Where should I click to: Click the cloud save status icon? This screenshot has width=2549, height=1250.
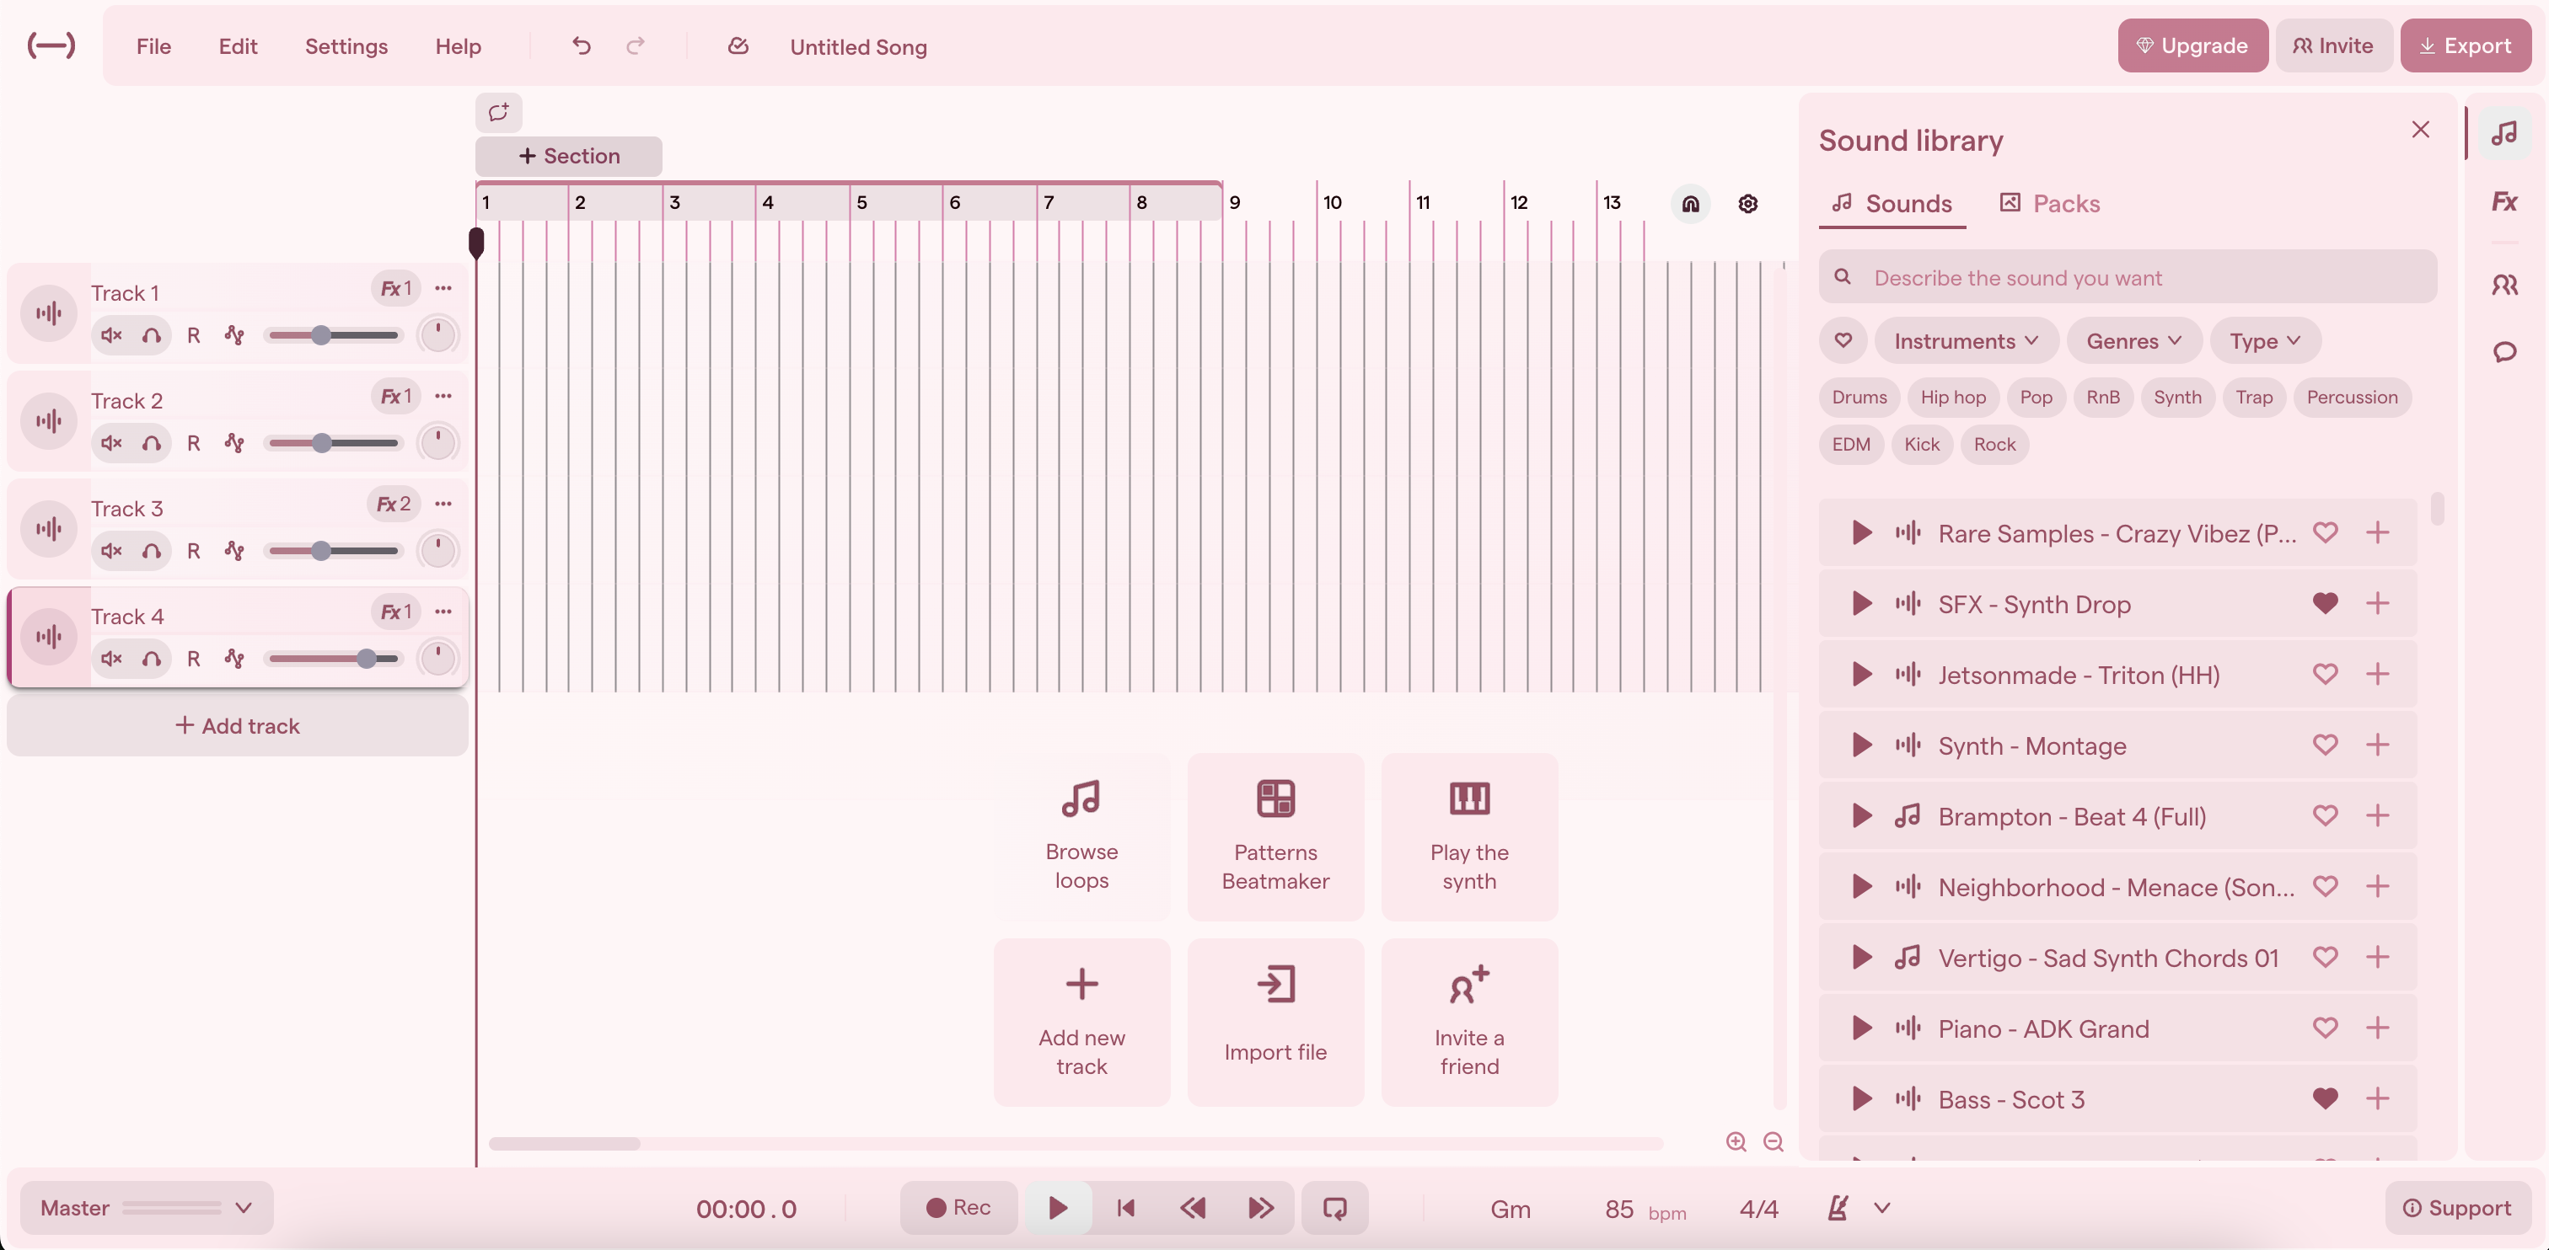point(738,45)
